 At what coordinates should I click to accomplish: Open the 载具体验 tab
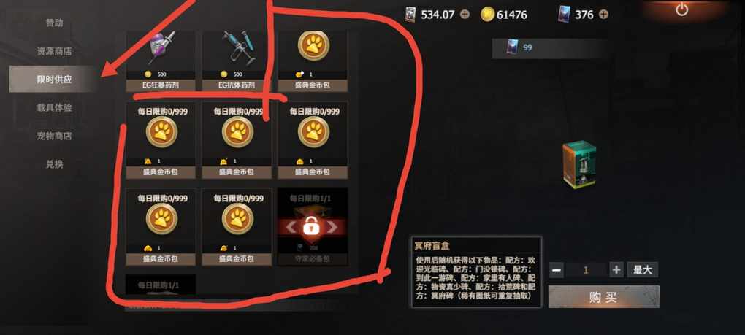coord(54,108)
